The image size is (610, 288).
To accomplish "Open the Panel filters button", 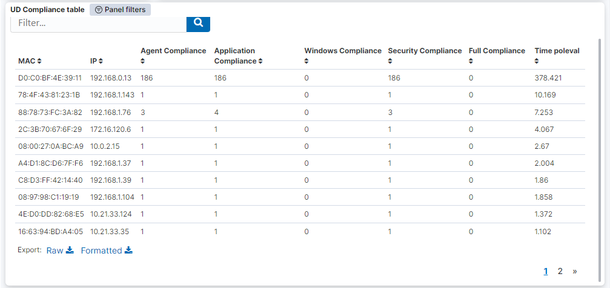I will point(120,10).
